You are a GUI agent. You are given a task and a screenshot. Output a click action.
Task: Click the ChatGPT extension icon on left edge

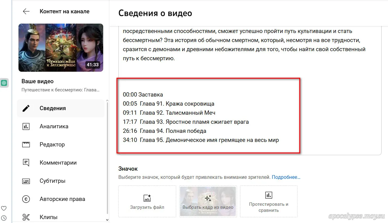coord(4,83)
